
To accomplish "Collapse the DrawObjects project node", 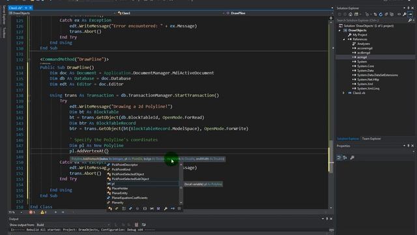I will [x=339, y=31].
